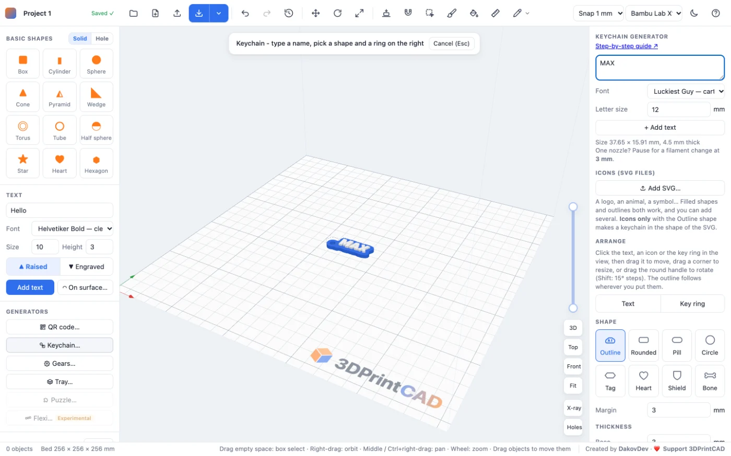This screenshot has height=456, width=731.
Task: Select the Text arrange tab
Action: click(628, 304)
